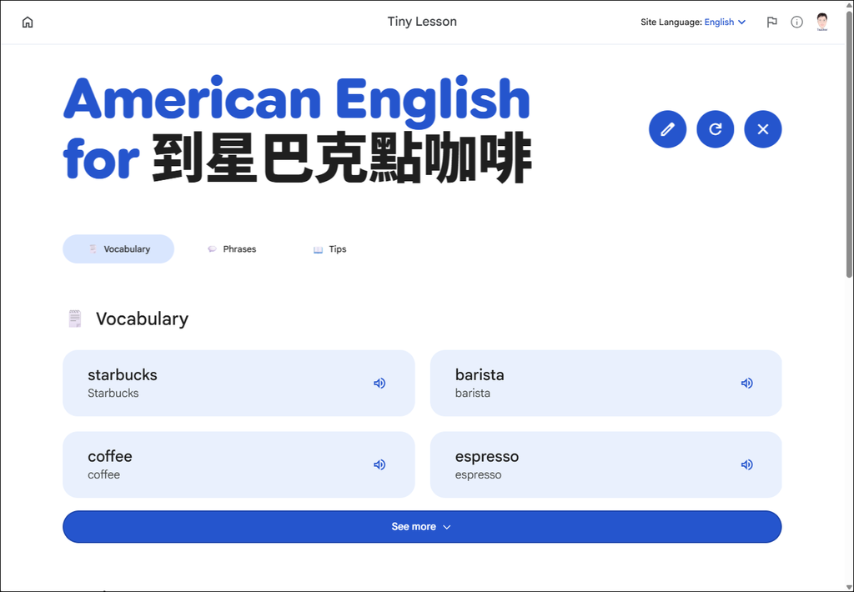Click the scrollbar down arrow
Screen dimensions: 854x592
coord(849,586)
